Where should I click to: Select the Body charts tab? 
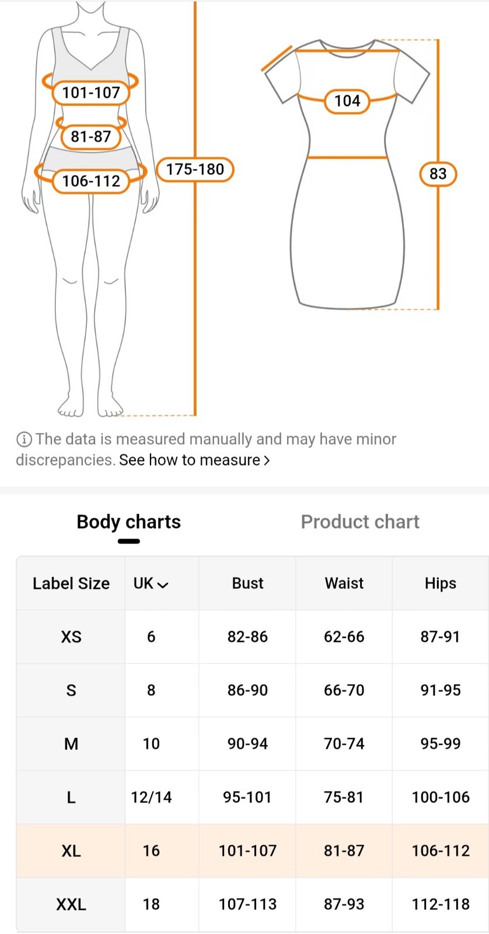pyautogui.click(x=128, y=521)
